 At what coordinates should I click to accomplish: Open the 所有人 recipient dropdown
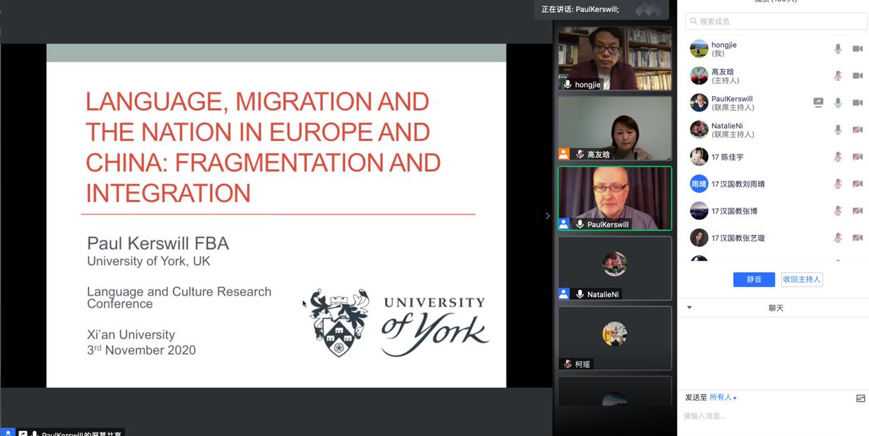723,397
